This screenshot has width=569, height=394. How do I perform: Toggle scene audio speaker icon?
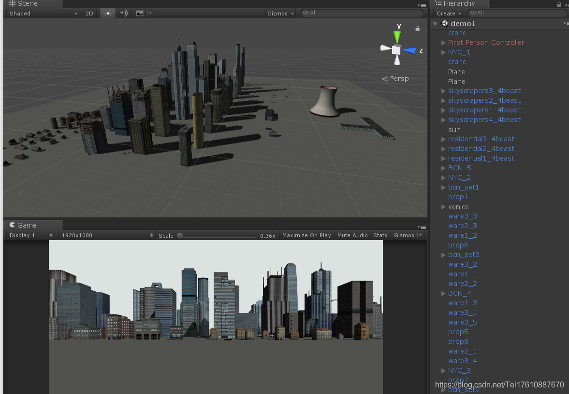point(124,14)
